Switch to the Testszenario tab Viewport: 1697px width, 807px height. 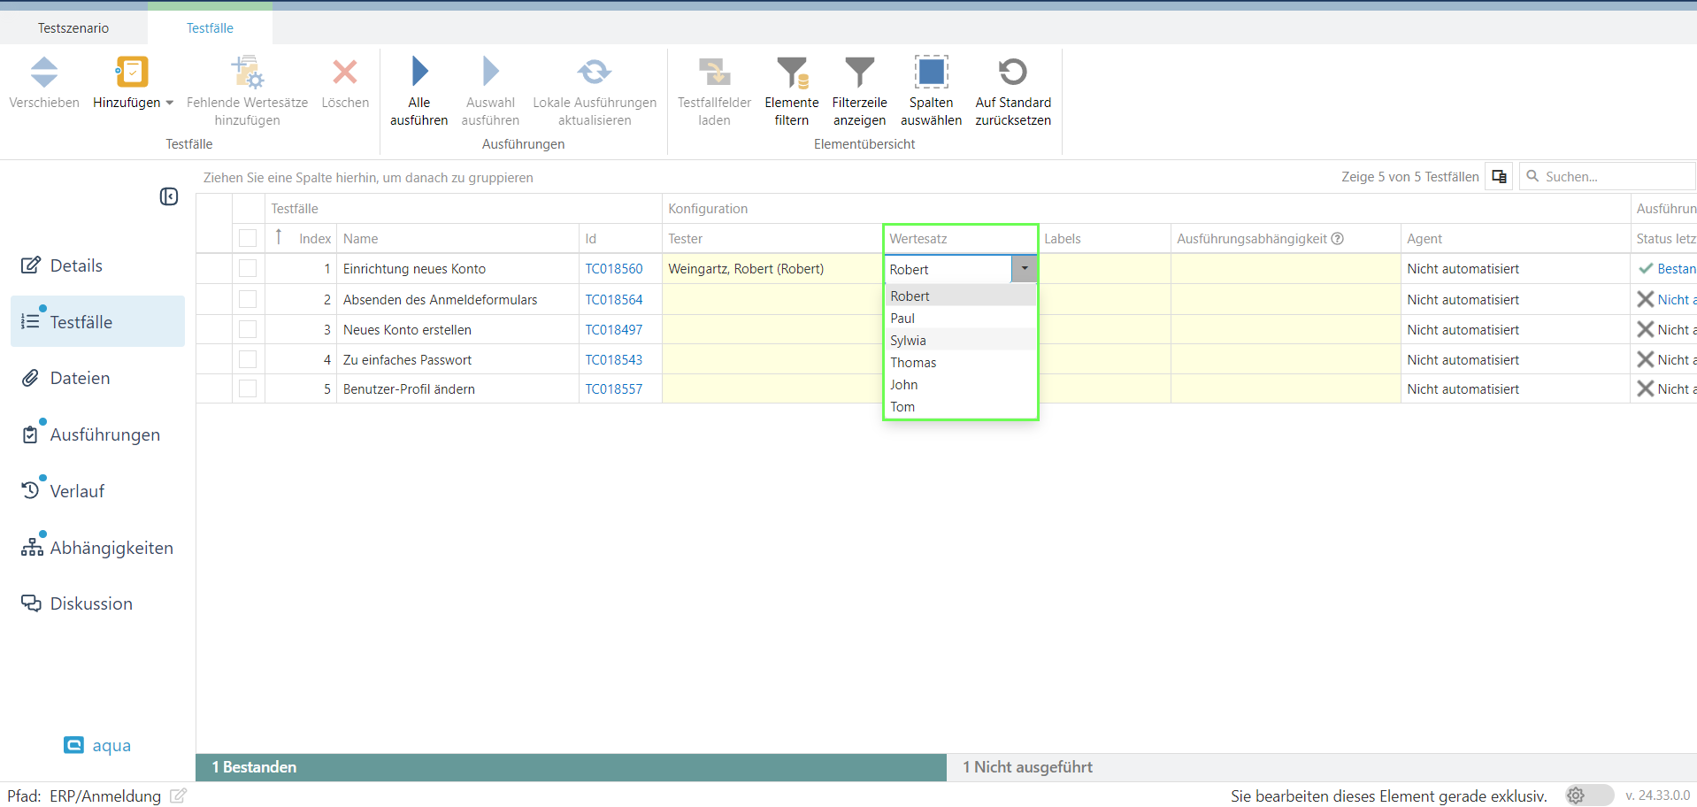73,28
